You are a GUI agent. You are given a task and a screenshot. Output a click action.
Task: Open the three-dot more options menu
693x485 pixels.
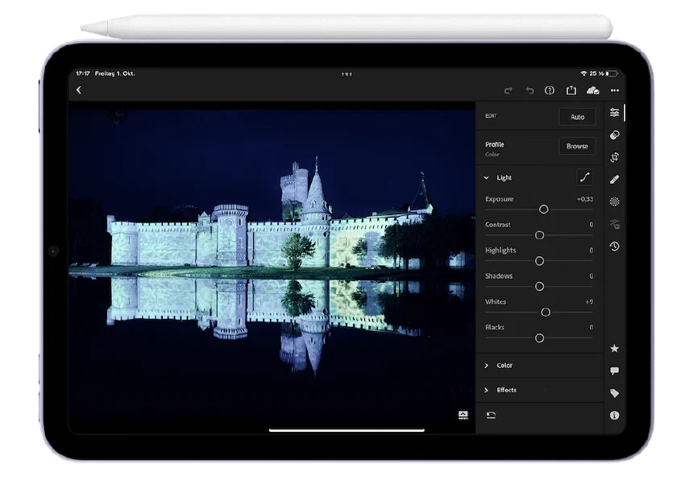(615, 90)
